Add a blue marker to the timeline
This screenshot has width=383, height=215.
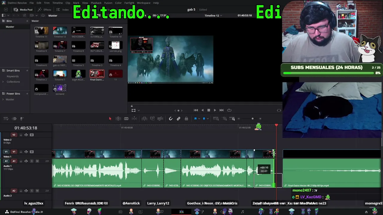(204, 119)
